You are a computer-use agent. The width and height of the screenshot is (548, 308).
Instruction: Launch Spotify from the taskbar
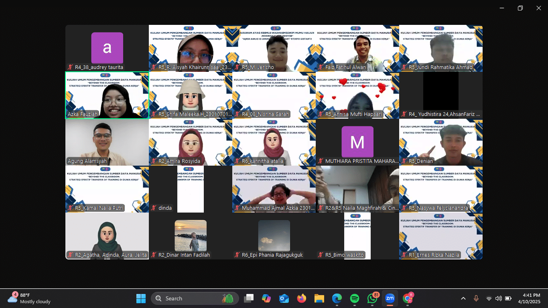354,298
